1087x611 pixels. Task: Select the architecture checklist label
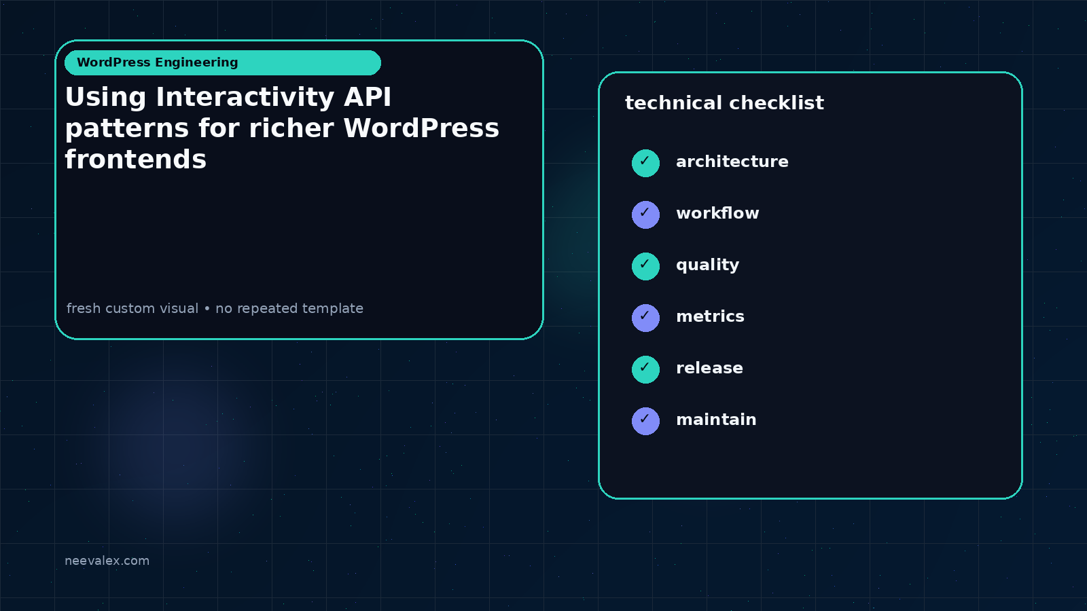coord(732,162)
